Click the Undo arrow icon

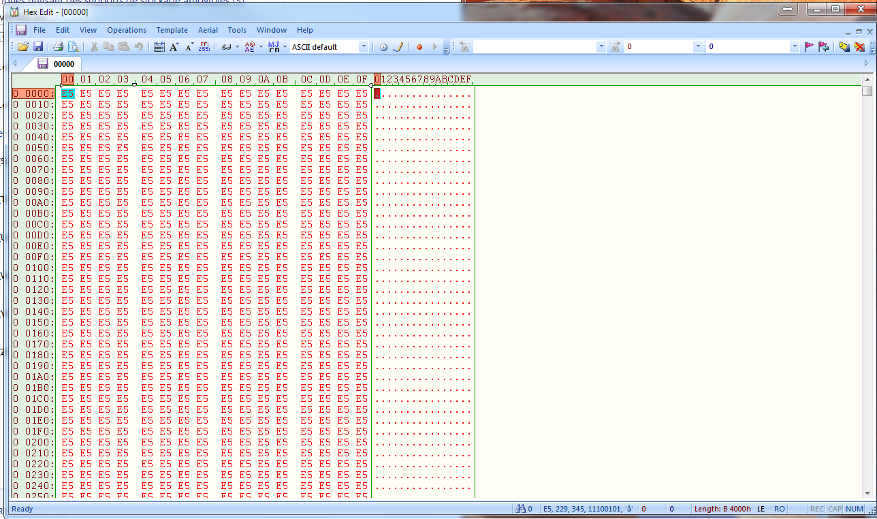[x=139, y=47]
